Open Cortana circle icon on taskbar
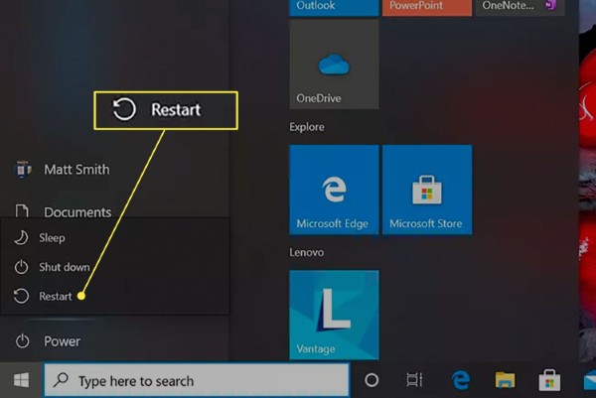Viewport: 596px width, 398px height. coord(372,380)
